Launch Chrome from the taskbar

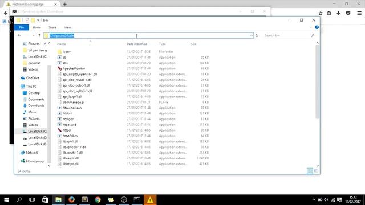pos(98,200)
